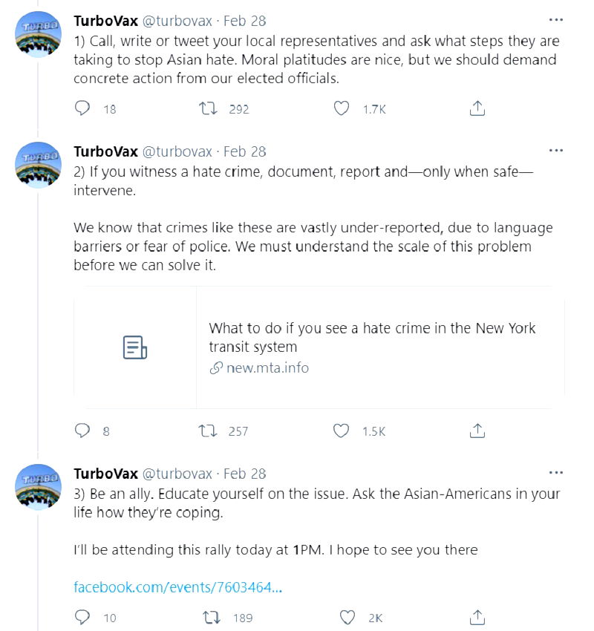Screen dimensions: 594x631
Task: Retweet the tweet with 257 retweets
Action: click(x=209, y=431)
